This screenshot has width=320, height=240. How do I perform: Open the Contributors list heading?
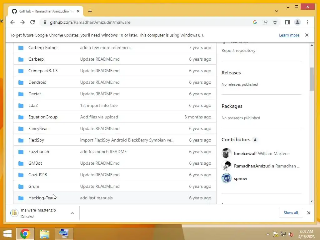(236, 140)
